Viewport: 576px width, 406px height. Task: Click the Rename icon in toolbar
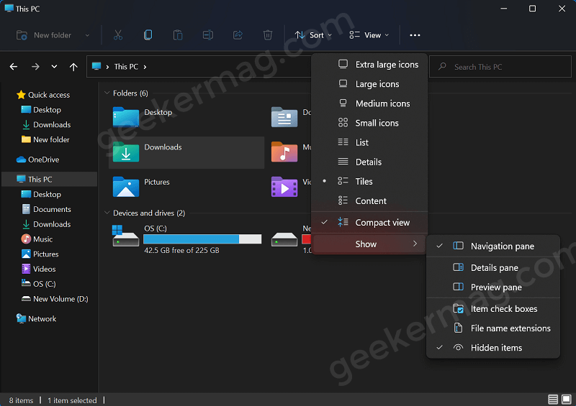pos(208,35)
